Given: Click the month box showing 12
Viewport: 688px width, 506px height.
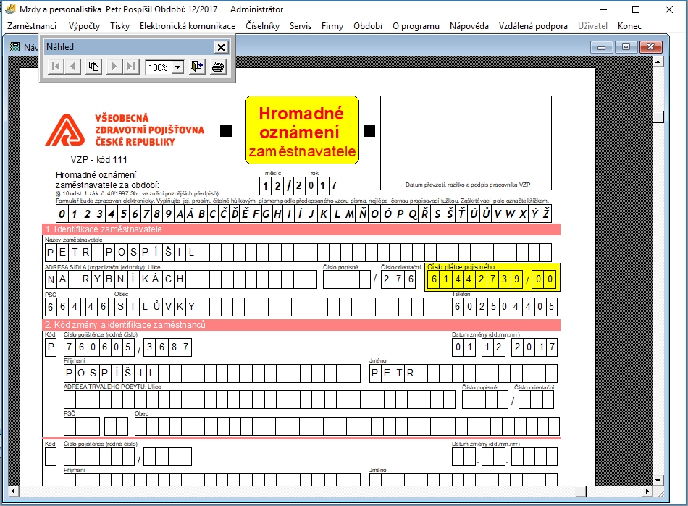Looking at the screenshot, I should point(272,186).
